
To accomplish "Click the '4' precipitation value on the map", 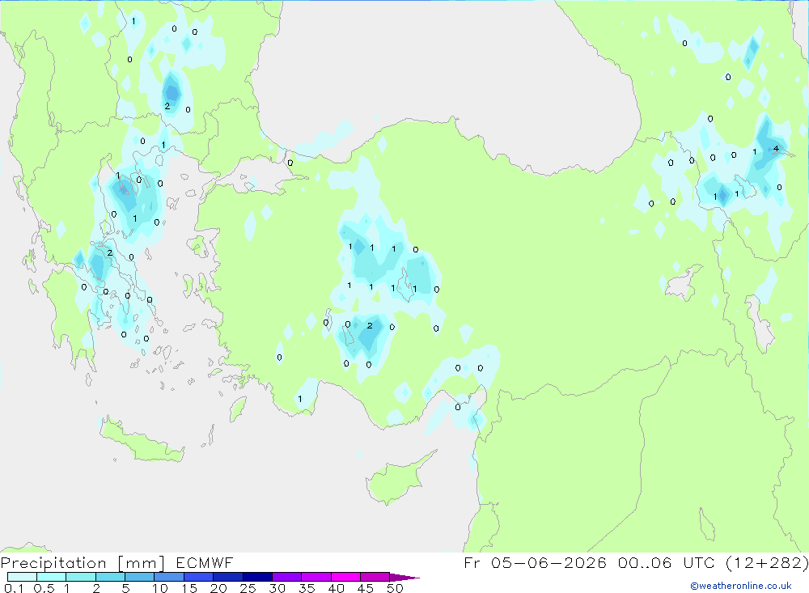I will click(776, 149).
